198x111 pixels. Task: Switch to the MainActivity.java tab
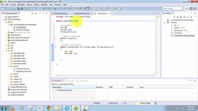(60, 13)
